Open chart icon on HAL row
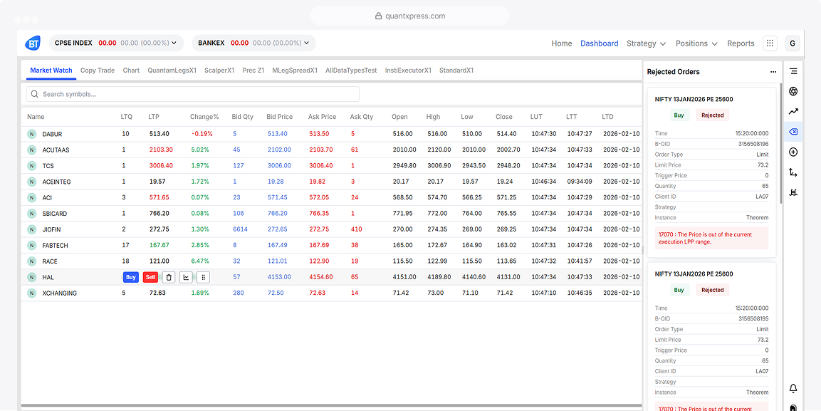This screenshot has width=821, height=411. (186, 278)
